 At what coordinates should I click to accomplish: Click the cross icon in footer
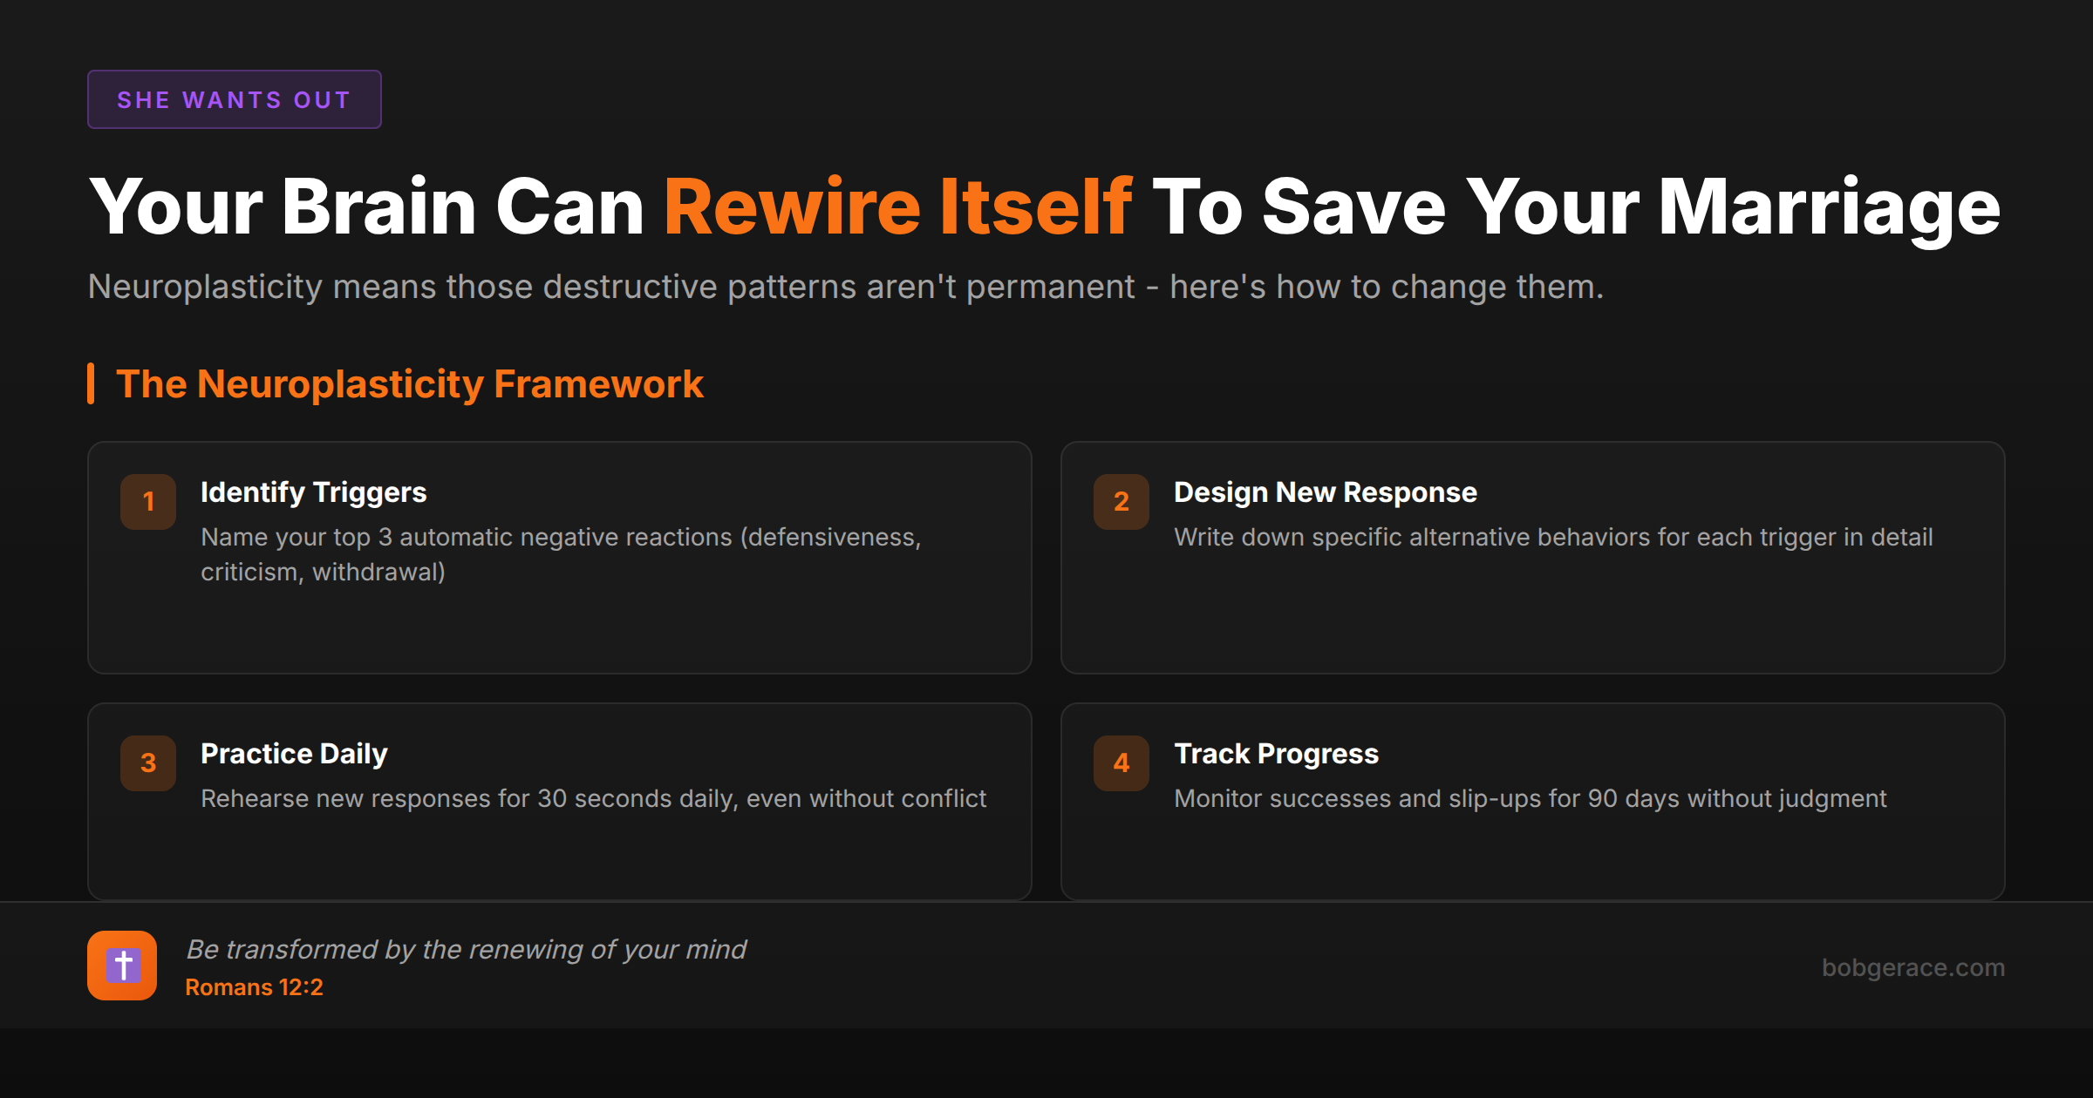(122, 966)
